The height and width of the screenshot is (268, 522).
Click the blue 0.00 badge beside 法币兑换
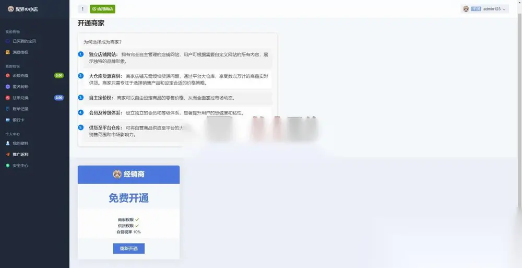(x=59, y=98)
